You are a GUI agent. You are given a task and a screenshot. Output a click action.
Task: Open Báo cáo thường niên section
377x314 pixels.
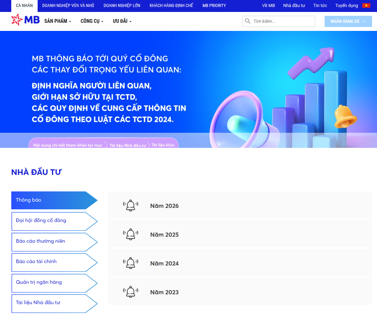click(x=55, y=242)
